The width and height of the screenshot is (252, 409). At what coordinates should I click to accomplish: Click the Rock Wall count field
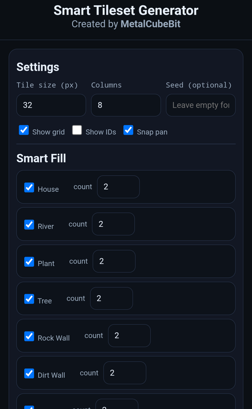point(129,336)
